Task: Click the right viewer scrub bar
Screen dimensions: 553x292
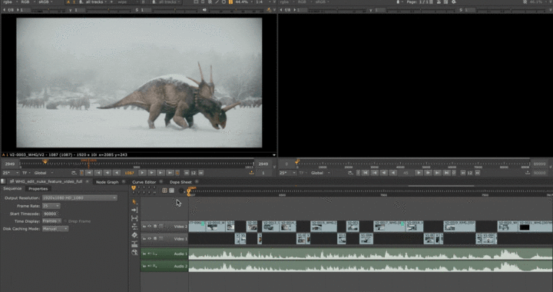Action: point(412,164)
